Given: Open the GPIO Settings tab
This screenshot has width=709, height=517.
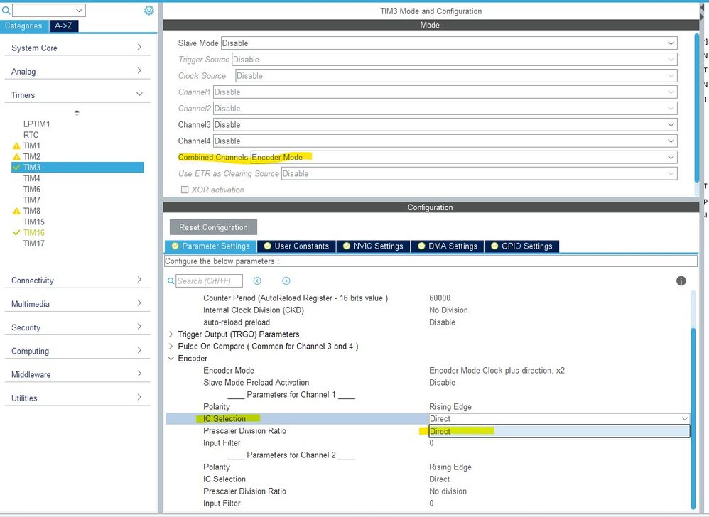Looking at the screenshot, I should (521, 246).
